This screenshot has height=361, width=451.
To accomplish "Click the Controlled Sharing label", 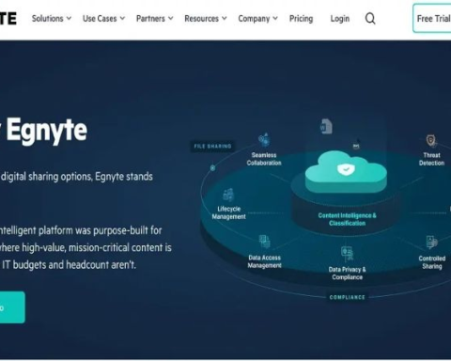I will (432, 262).
